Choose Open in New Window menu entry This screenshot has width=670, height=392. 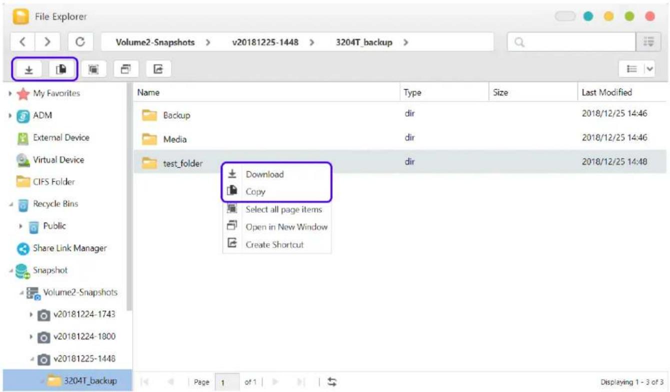(277, 227)
